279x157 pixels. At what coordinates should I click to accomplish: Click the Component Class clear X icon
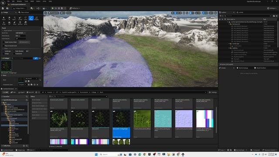click(37, 85)
